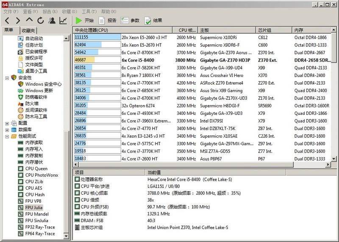Start benchmark with green play button
The image size is (339, 242).
84,20
